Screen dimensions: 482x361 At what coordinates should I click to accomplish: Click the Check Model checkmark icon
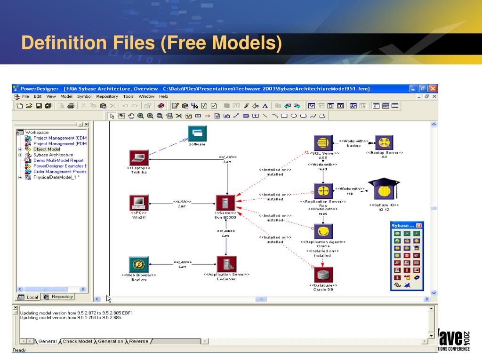tap(214, 106)
